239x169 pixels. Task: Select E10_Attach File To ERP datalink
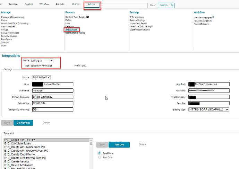[47, 140]
